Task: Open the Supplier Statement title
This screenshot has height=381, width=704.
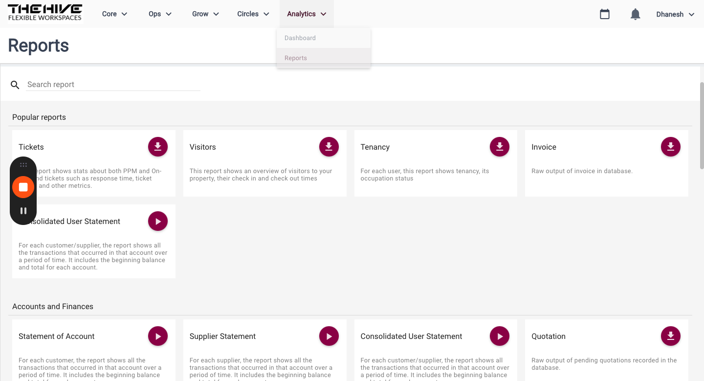Action: [x=223, y=336]
